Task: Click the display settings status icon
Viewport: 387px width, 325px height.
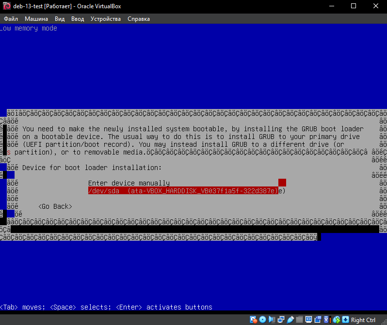Action: [308, 320]
